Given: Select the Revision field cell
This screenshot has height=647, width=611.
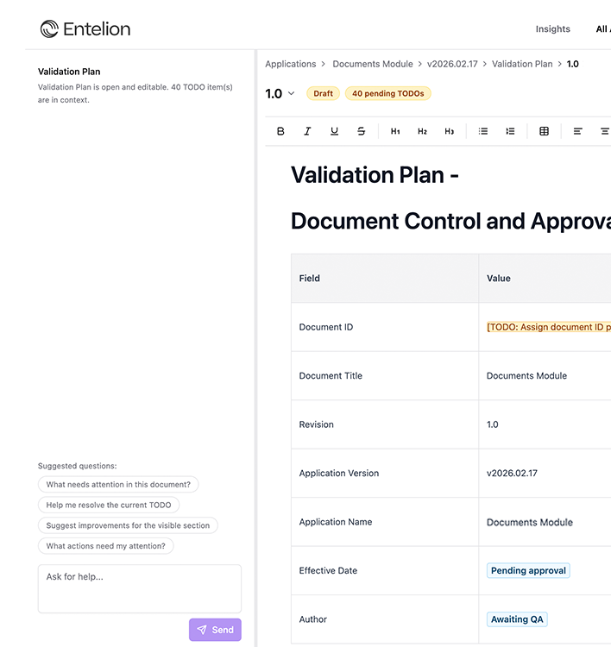Looking at the screenshot, I should pos(385,424).
